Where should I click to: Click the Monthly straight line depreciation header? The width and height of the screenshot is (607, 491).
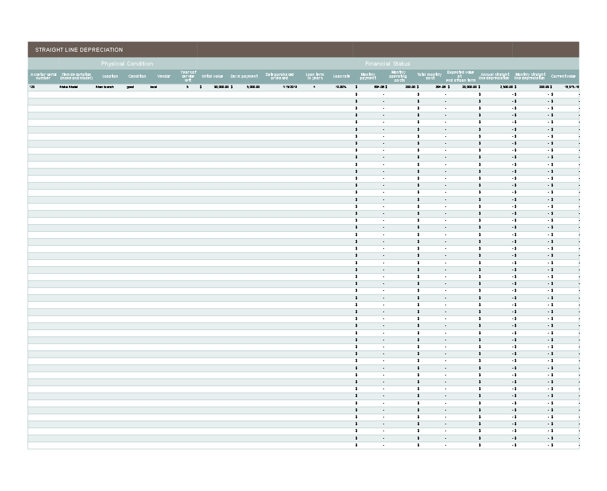(x=530, y=76)
